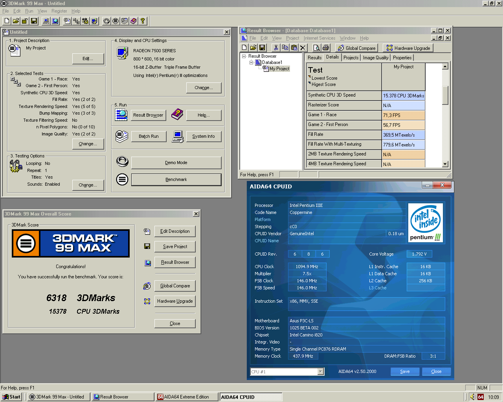Click the Open project folder icon in 3DMark toolbar
Screen dimensions: 503x402
[x=16, y=21]
